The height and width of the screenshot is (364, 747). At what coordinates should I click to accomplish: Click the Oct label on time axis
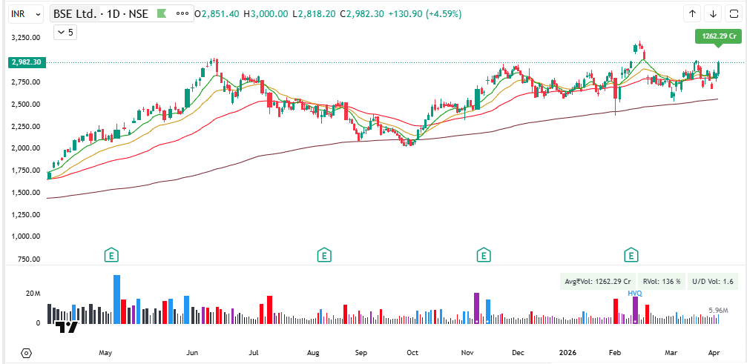pos(412,353)
